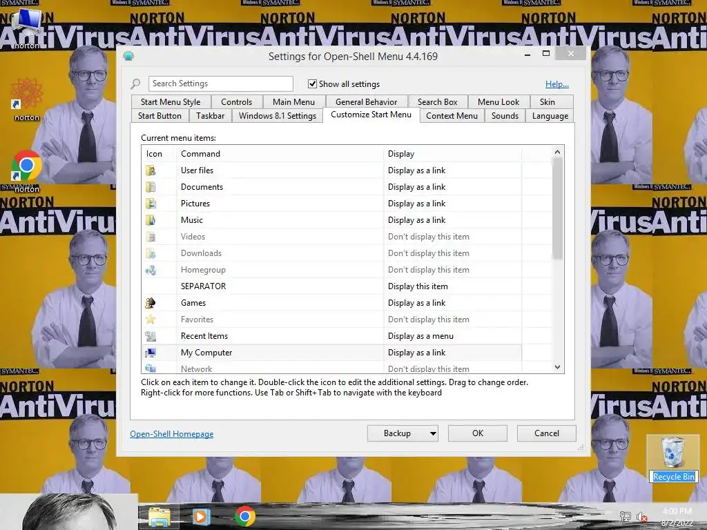Click the search magnifier icon
Viewport: 707px width, 530px height.
tap(135, 84)
